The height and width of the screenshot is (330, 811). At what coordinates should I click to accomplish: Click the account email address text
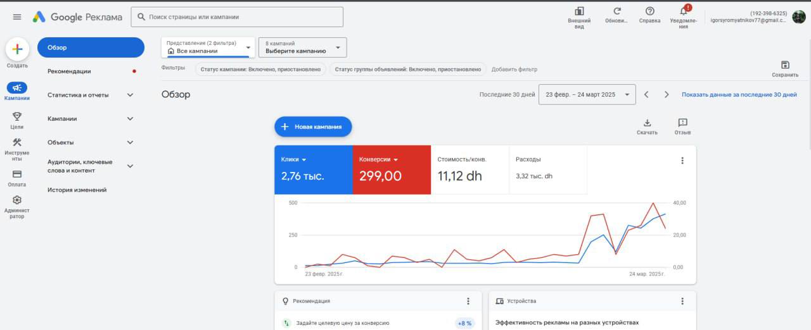pos(748,20)
